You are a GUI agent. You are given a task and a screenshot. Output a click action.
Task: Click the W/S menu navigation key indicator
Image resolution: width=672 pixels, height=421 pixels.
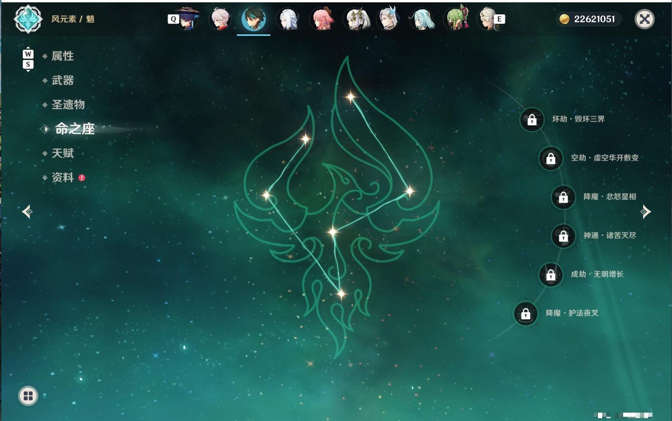[x=28, y=59]
